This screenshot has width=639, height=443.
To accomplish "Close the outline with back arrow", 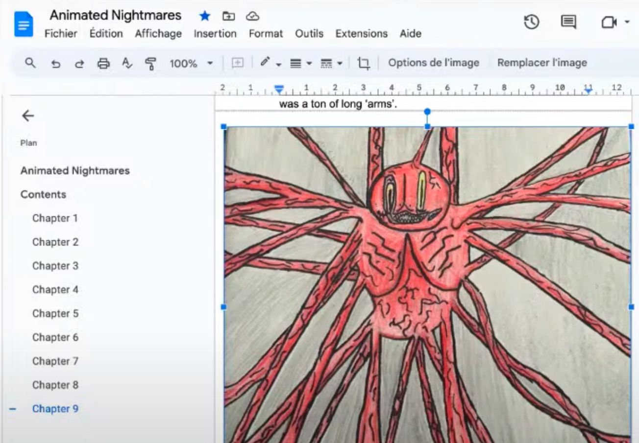I will click(x=28, y=116).
